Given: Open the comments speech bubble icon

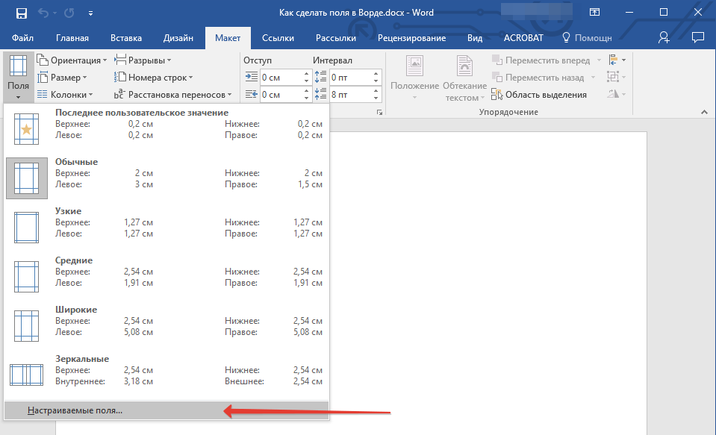Looking at the screenshot, I should pyautogui.click(x=697, y=37).
